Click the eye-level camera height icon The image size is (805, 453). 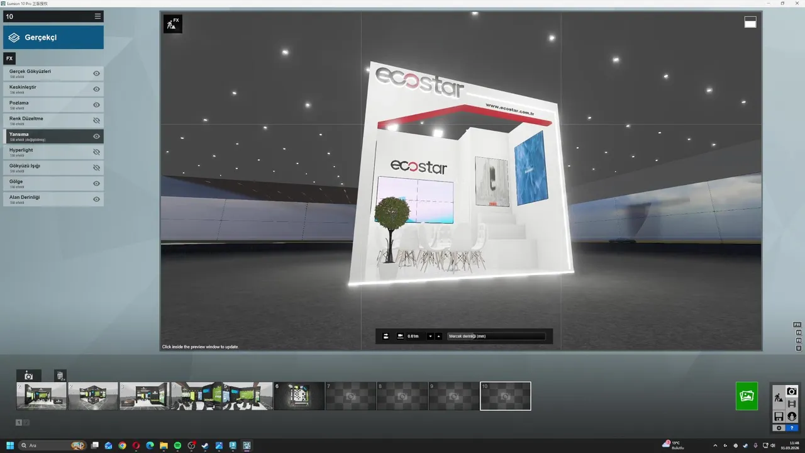point(400,336)
